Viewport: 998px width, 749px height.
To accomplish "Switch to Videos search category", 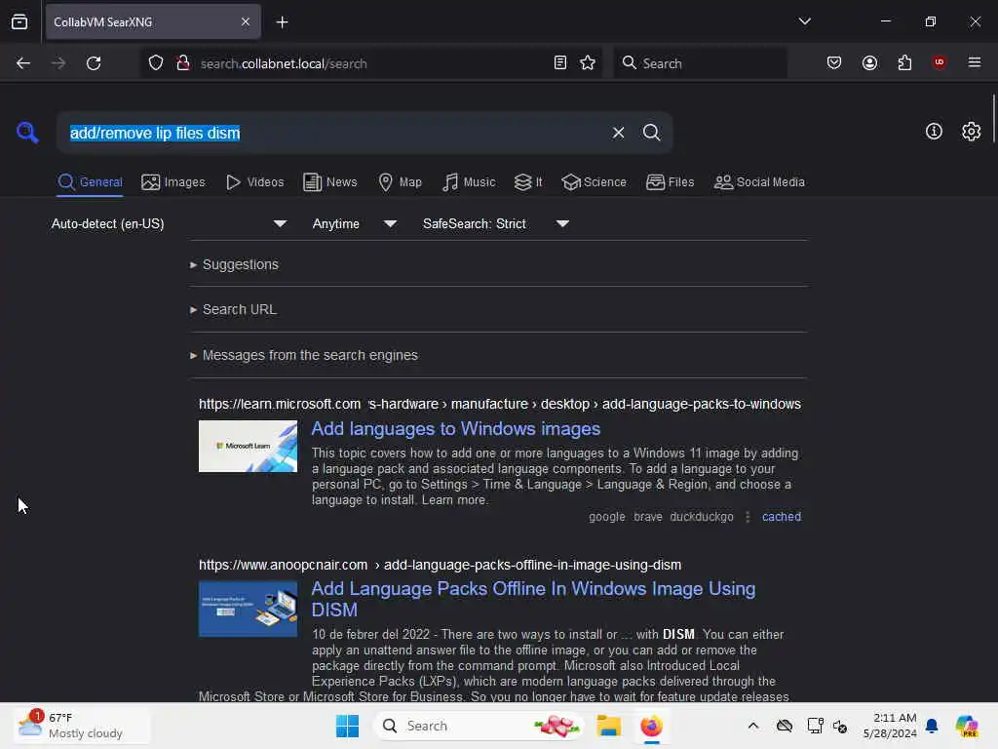I will [x=254, y=182].
